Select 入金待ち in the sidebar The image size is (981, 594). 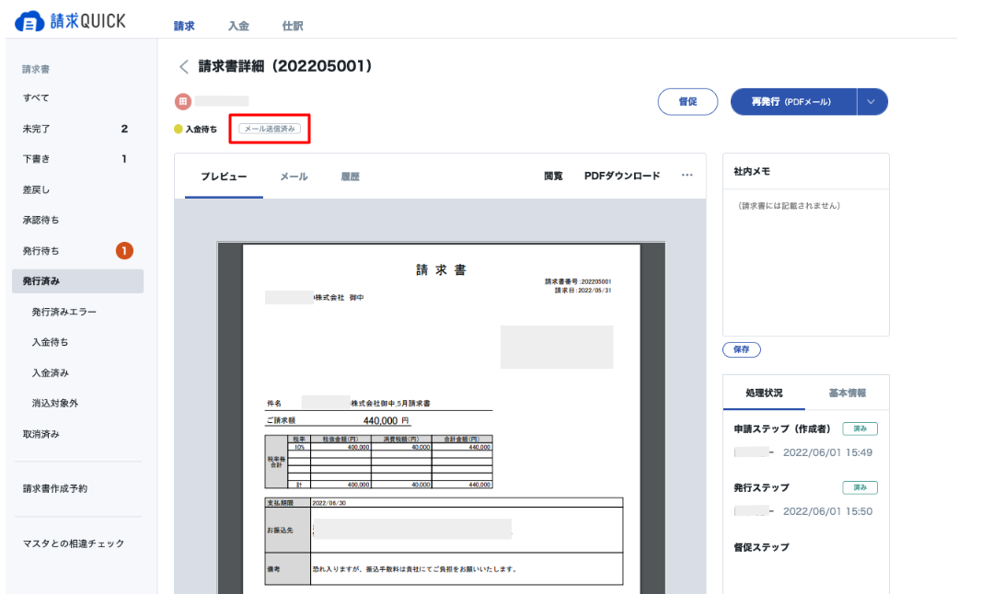coord(50,342)
